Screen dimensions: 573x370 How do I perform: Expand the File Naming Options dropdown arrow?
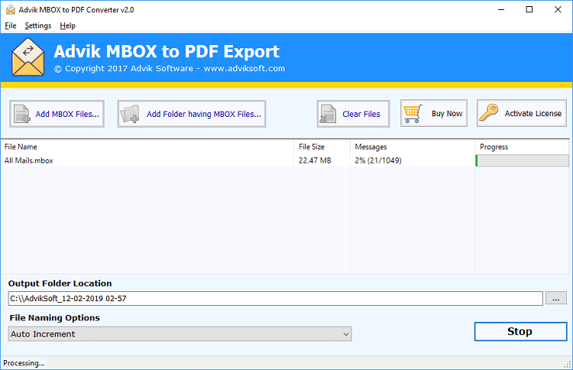[x=345, y=334]
